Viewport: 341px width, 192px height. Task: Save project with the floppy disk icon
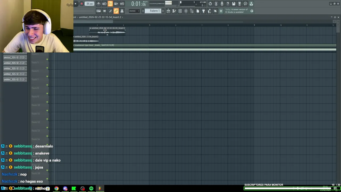click(234, 4)
